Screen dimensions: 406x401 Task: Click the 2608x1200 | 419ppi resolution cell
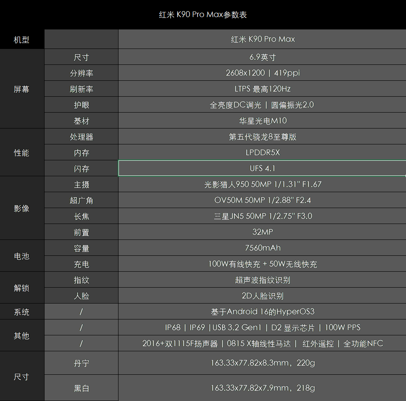[x=262, y=73]
